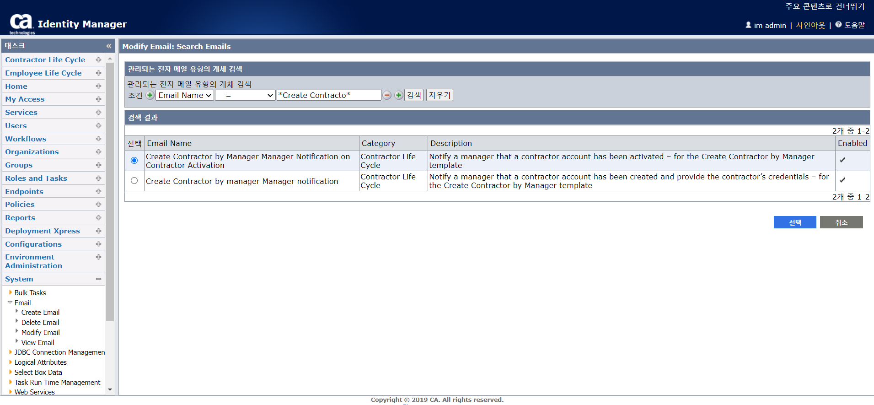Screen dimensions: 874x405
Task: Open View Email task
Action: 38,343
